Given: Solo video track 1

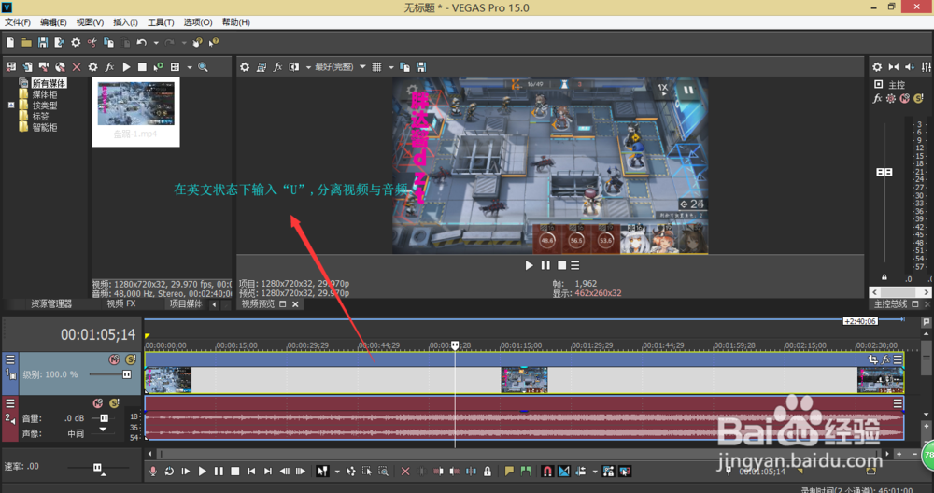Looking at the screenshot, I should [131, 359].
